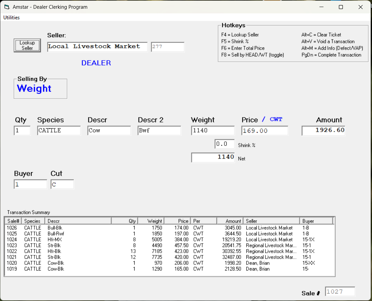
Task: Select the Buyer input field
Action: [30, 184]
